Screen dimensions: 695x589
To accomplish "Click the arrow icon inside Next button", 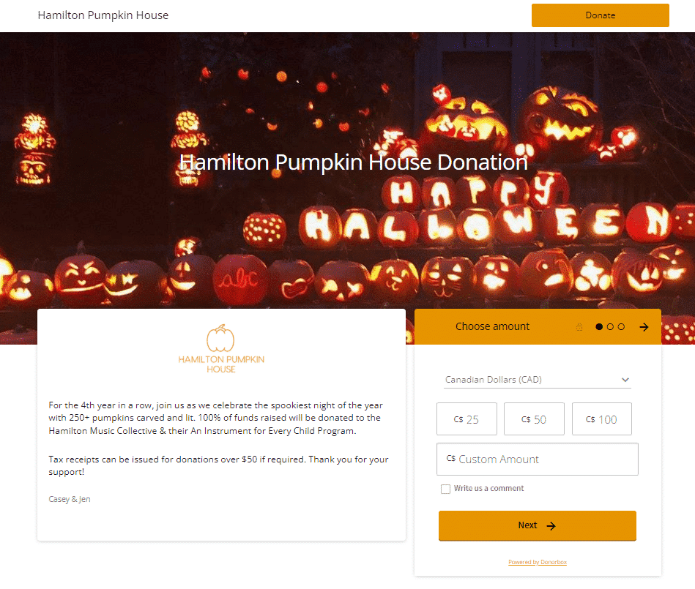I will [551, 526].
